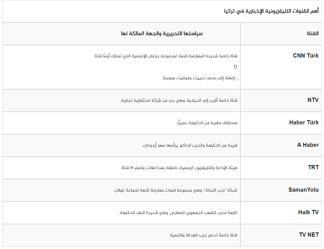The width and height of the screenshot is (324, 249).
Task: Select the CNN Türk channel name
Action: click(306, 56)
